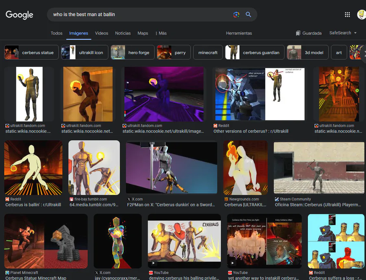Expand the SafeSearch dropdown
This screenshot has width=366, height=280.
point(343,33)
